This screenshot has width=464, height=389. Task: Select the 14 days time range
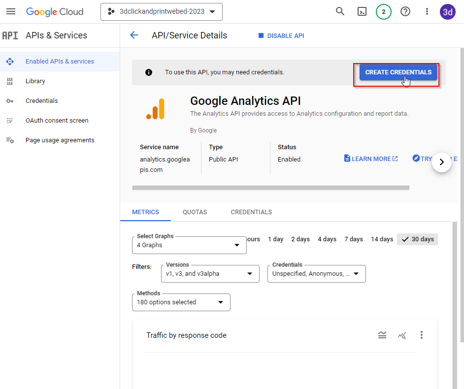tap(382, 239)
